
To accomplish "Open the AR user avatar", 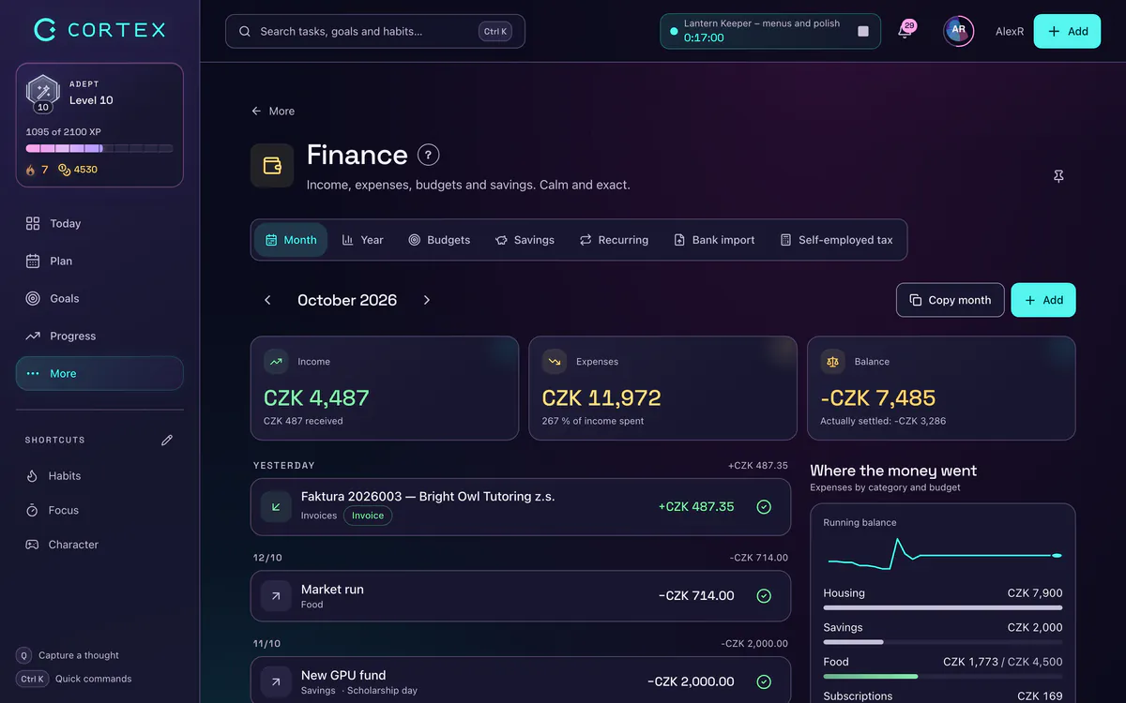I will click(x=958, y=31).
